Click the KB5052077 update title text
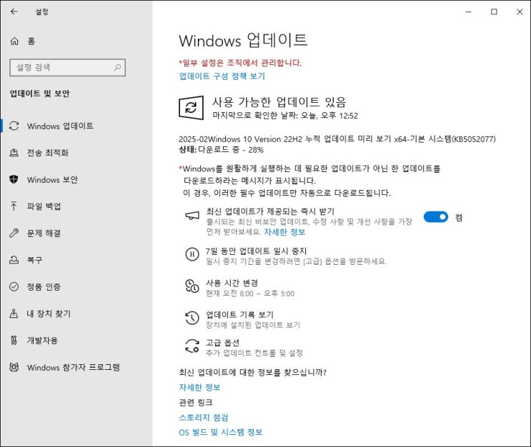Screen dimensions: 531x447 click(337, 139)
